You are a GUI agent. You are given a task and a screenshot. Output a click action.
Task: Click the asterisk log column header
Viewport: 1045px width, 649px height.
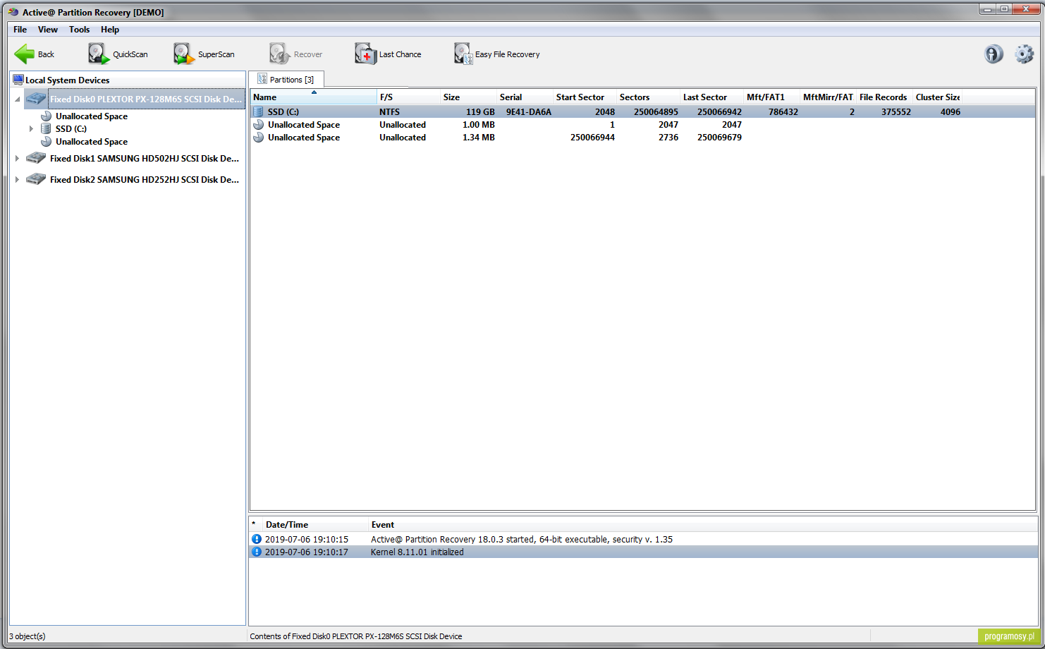(x=254, y=524)
